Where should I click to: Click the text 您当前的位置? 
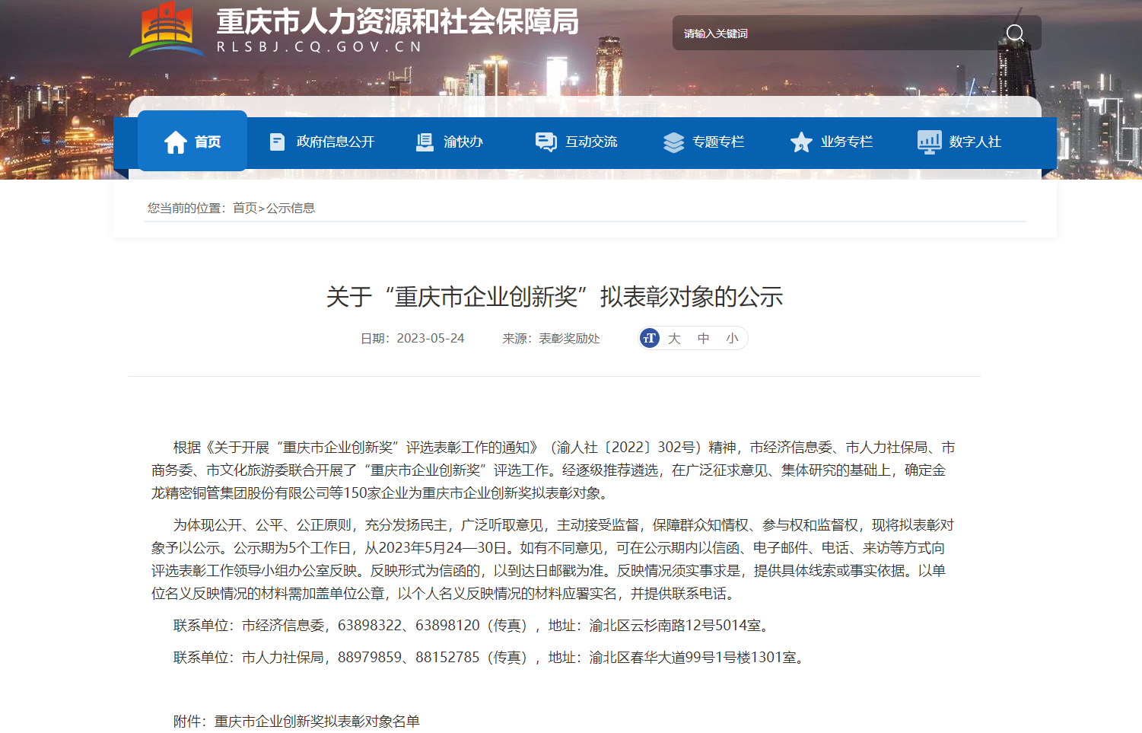click(x=184, y=208)
